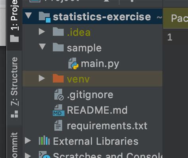Select Scratches and Consoles label

[x=107, y=156]
